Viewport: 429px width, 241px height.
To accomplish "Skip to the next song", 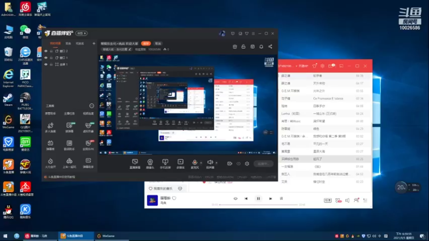I will (x=270, y=199).
